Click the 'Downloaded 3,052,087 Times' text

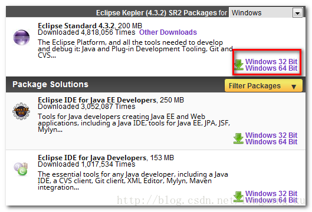click(87, 107)
